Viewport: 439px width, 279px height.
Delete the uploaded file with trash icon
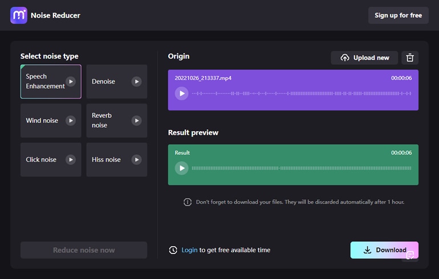410,58
